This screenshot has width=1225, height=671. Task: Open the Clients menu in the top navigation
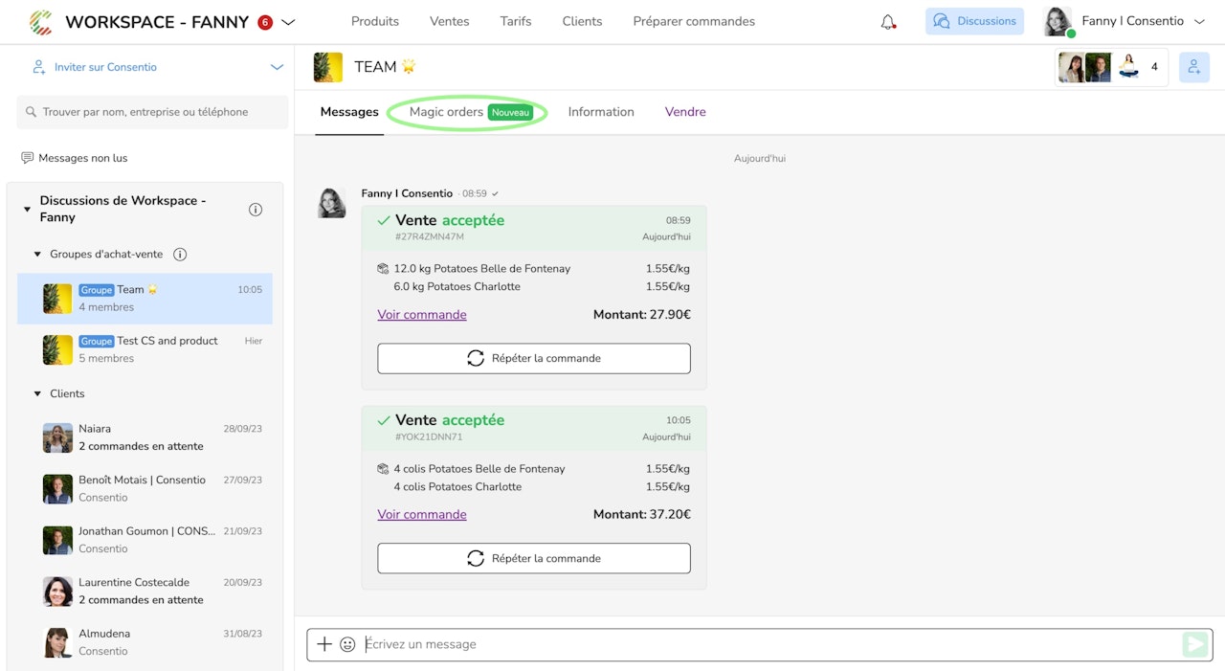point(582,21)
